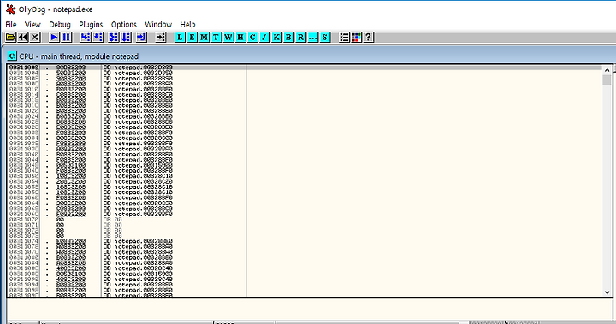Open Debugging options list icon
Image resolution: width=616 pixels, height=324 pixels.
point(344,38)
